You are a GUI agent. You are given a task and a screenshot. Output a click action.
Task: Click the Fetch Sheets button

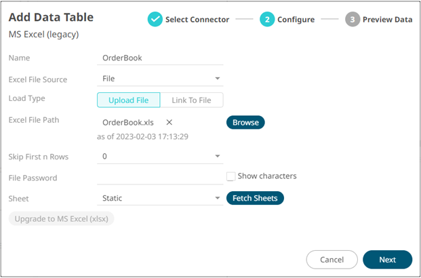pos(255,198)
